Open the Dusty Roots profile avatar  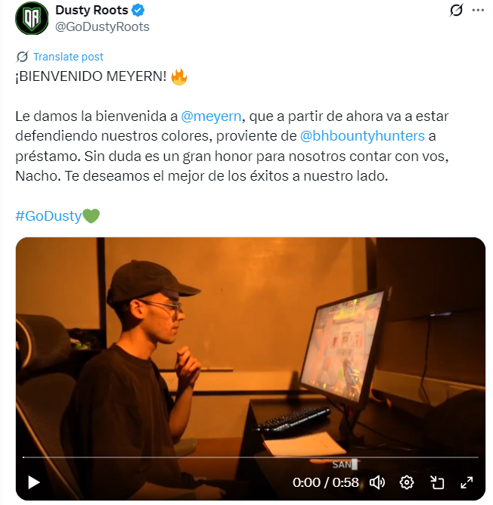pos(32,18)
